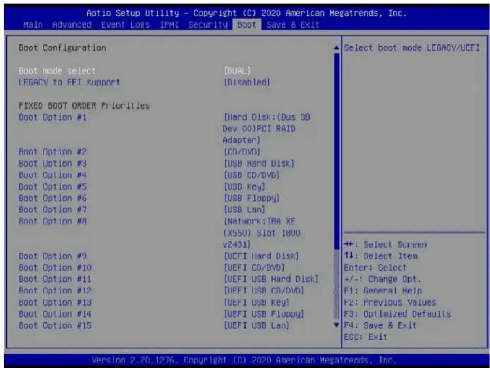Viewport: 490px width, 368px height.
Task: Select Boot Option #14
Action: coord(55,314)
